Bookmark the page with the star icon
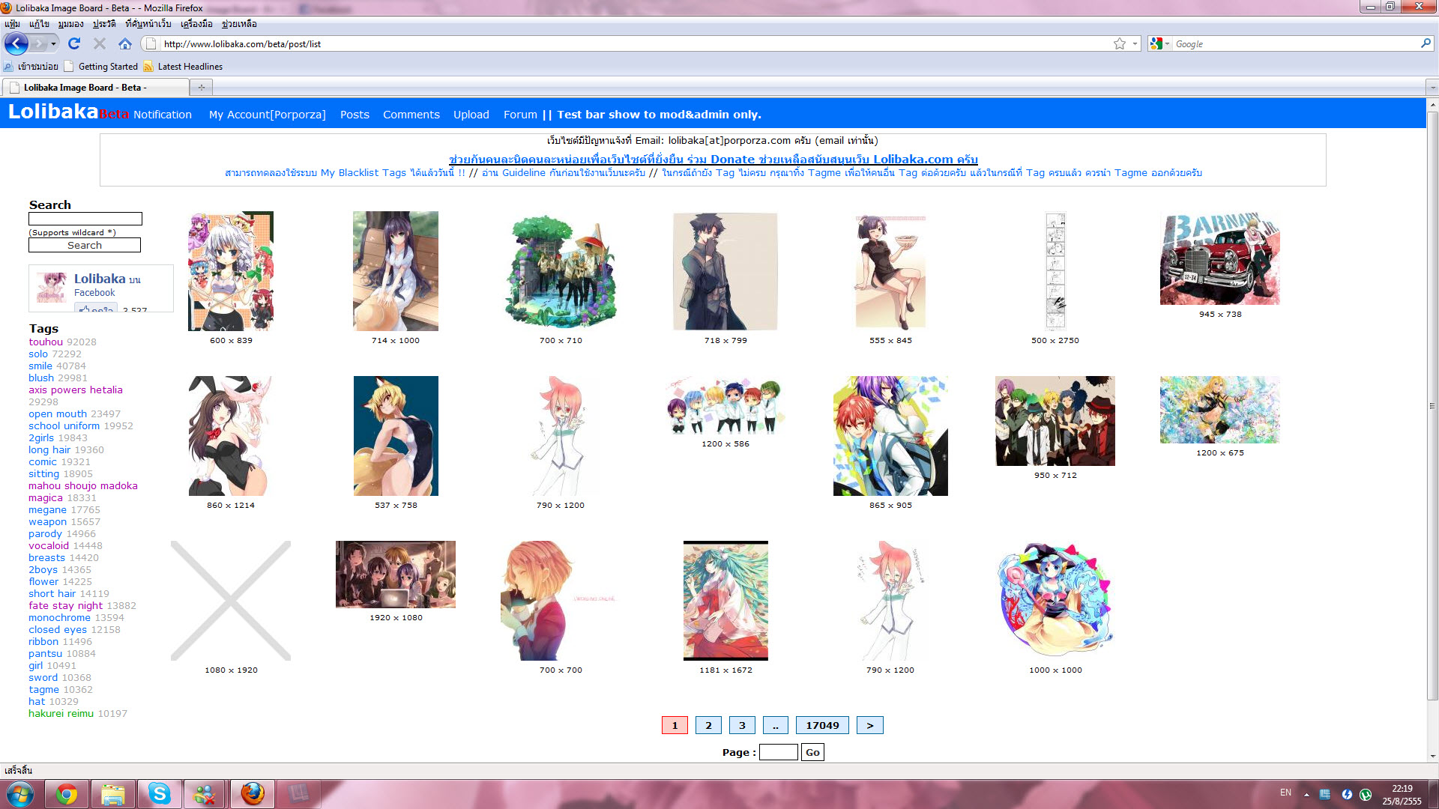The width and height of the screenshot is (1439, 809). click(x=1119, y=43)
